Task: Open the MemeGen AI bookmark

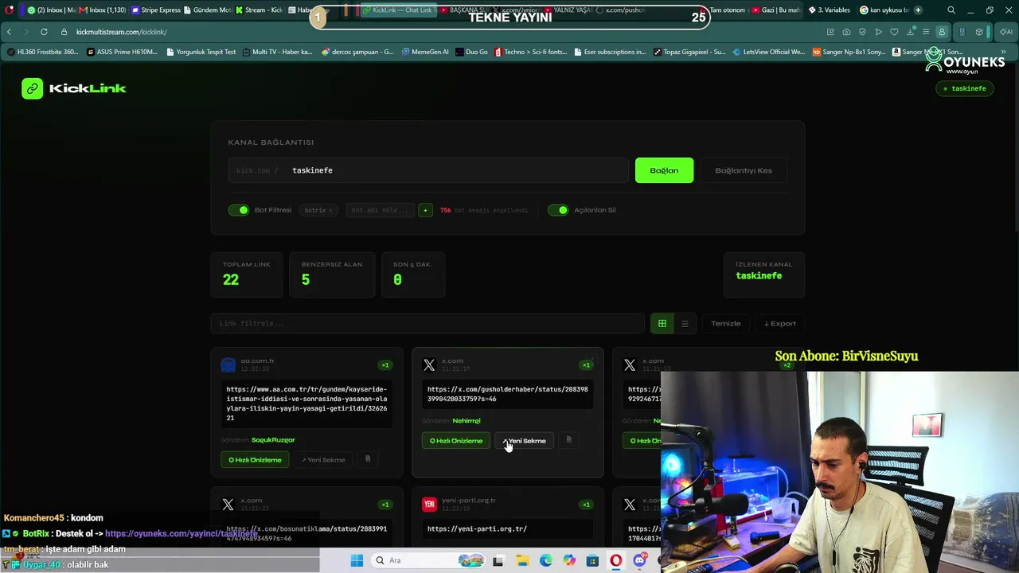Action: click(x=425, y=52)
